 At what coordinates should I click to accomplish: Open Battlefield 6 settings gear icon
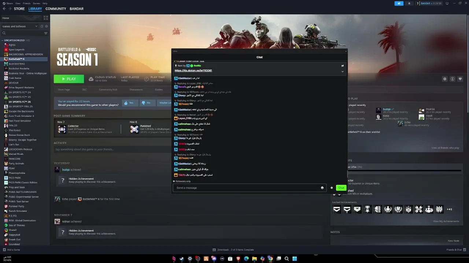point(445,79)
